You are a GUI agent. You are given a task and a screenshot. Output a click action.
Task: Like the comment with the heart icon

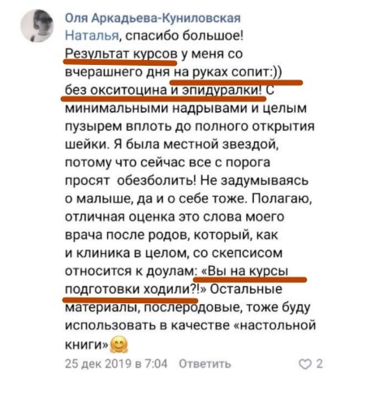tap(305, 364)
